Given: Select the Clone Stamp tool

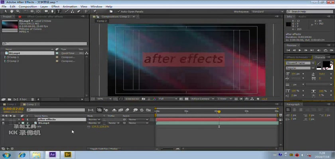Looking at the screenshot, I should tap(73, 11).
